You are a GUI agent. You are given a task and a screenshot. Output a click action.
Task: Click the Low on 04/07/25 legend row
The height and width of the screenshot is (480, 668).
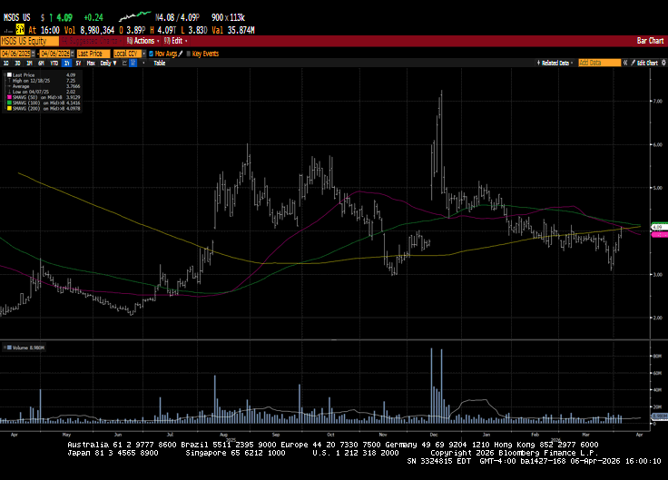[x=42, y=92]
